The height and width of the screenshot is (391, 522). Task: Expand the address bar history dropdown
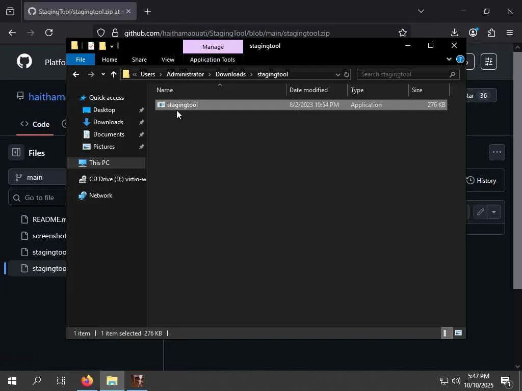pos(337,74)
